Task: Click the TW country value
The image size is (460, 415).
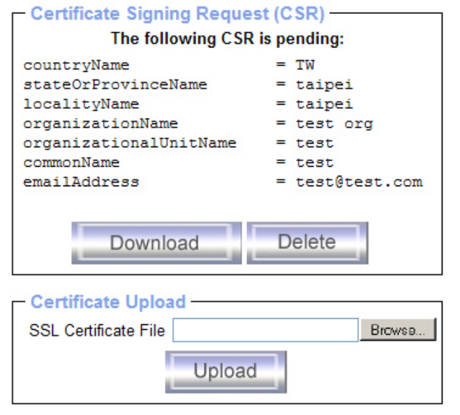Action: click(304, 66)
